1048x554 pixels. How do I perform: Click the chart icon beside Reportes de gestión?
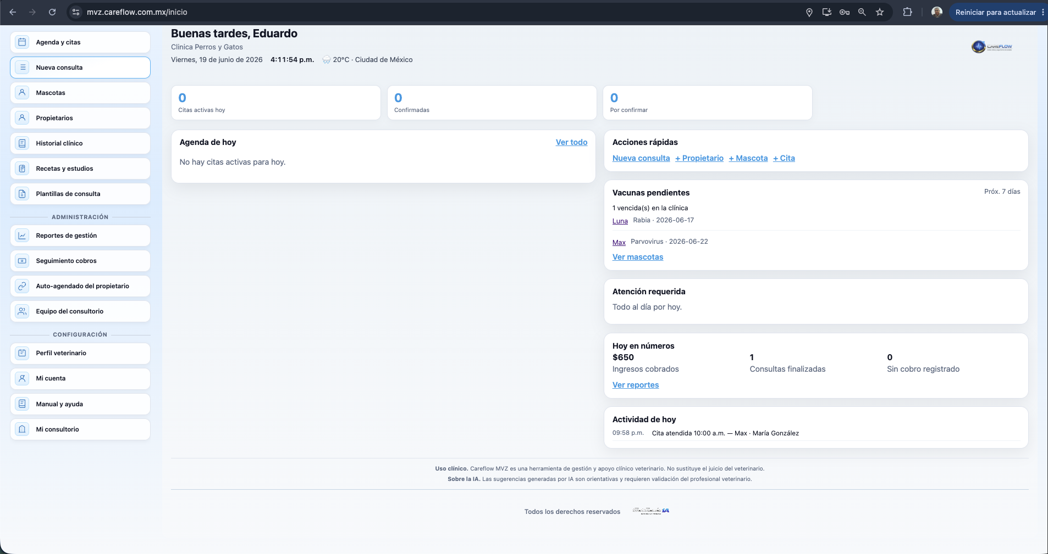22,236
